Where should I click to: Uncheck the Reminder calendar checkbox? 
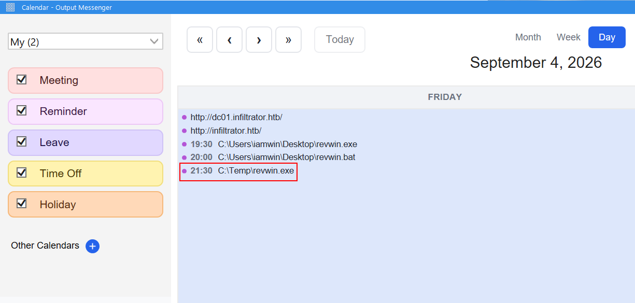tap(22, 111)
